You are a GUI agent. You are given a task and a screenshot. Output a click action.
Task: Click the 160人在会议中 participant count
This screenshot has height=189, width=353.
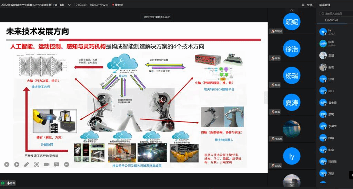pyautogui.click(x=99, y=5)
